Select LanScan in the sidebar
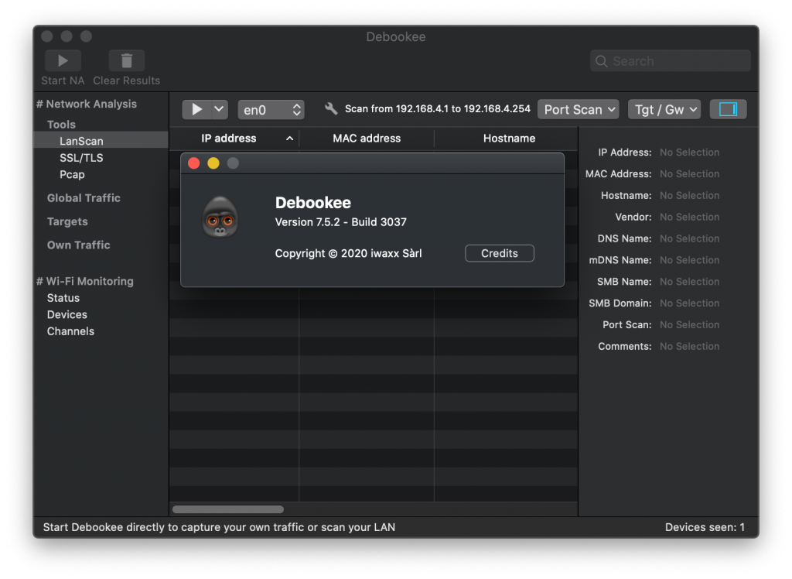The image size is (792, 579). tap(101, 141)
